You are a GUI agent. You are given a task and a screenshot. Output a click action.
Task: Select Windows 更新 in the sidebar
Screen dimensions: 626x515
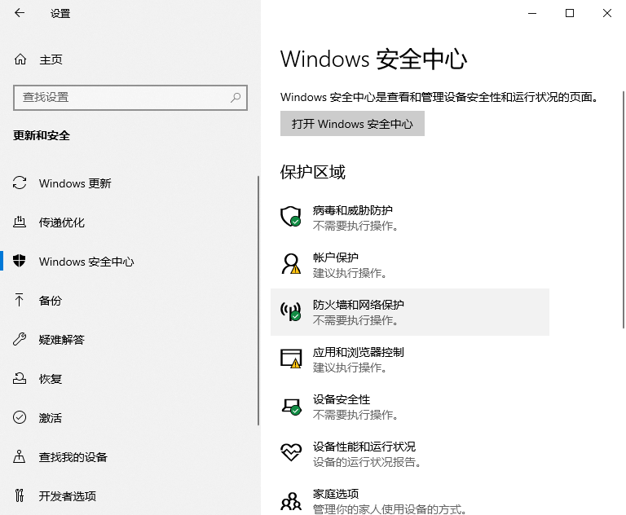130,183
